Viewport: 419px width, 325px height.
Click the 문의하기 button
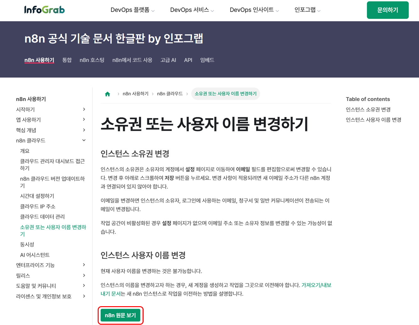click(388, 10)
